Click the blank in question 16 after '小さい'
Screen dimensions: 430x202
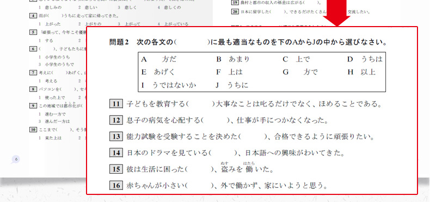point(199,186)
